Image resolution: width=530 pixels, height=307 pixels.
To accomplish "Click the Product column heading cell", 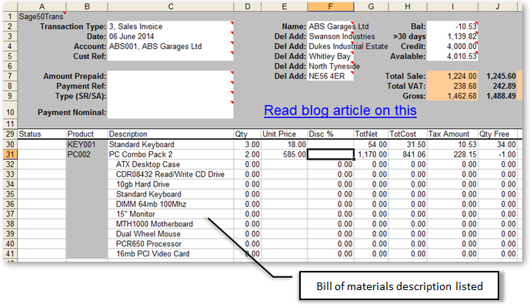I will point(87,134).
